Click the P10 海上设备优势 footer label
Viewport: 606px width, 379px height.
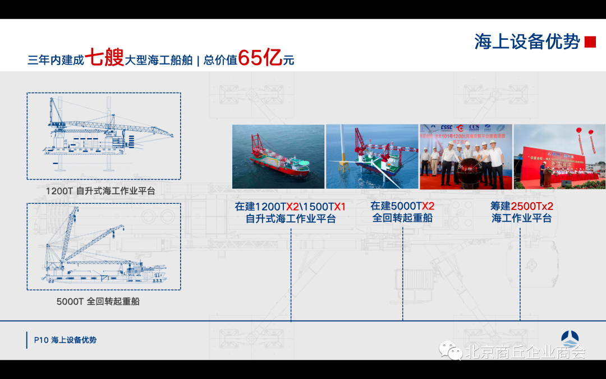65,340
